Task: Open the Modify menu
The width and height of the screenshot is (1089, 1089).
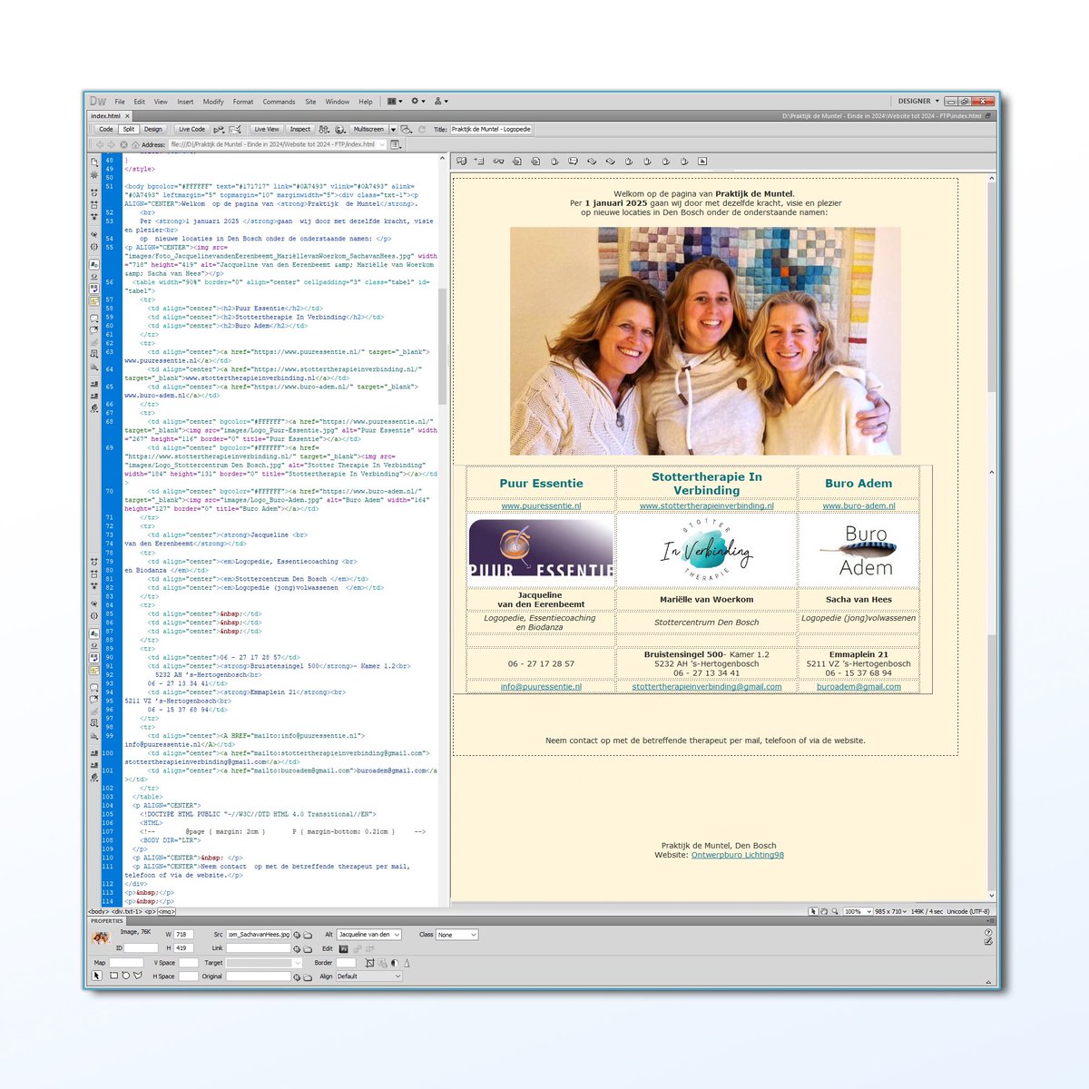Action: pyautogui.click(x=213, y=102)
